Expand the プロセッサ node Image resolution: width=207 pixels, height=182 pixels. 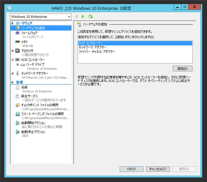click(12, 51)
